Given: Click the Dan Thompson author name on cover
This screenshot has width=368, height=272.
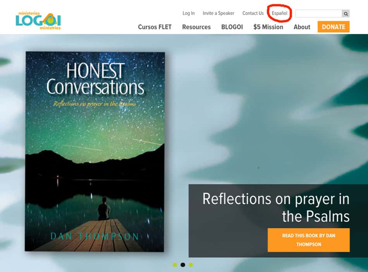Looking at the screenshot, I should click(x=95, y=236).
